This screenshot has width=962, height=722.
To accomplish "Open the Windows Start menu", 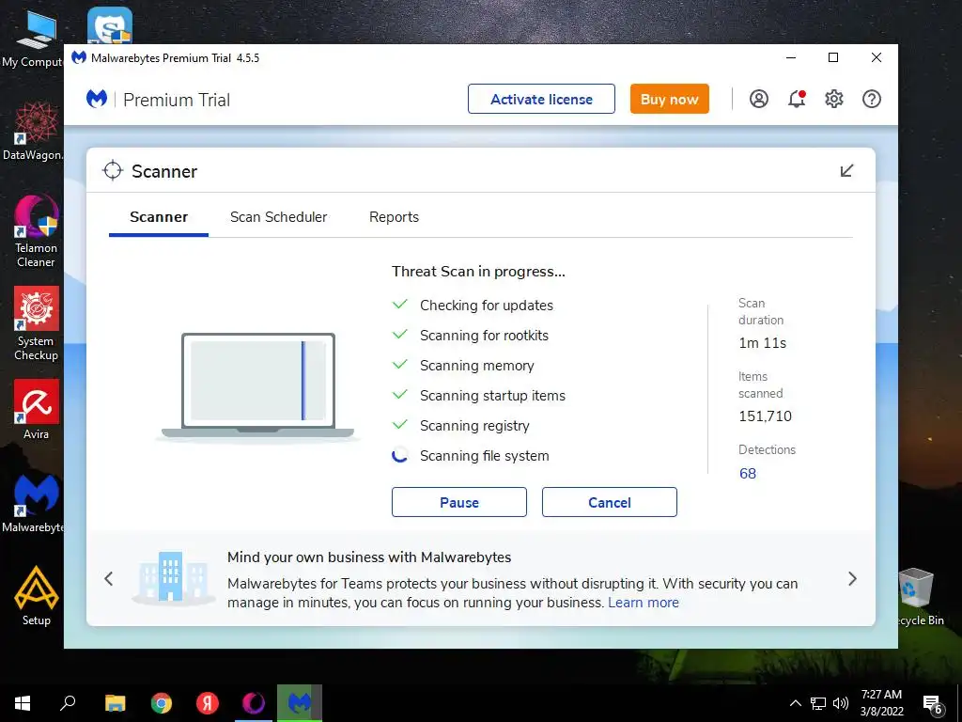I will (23, 703).
